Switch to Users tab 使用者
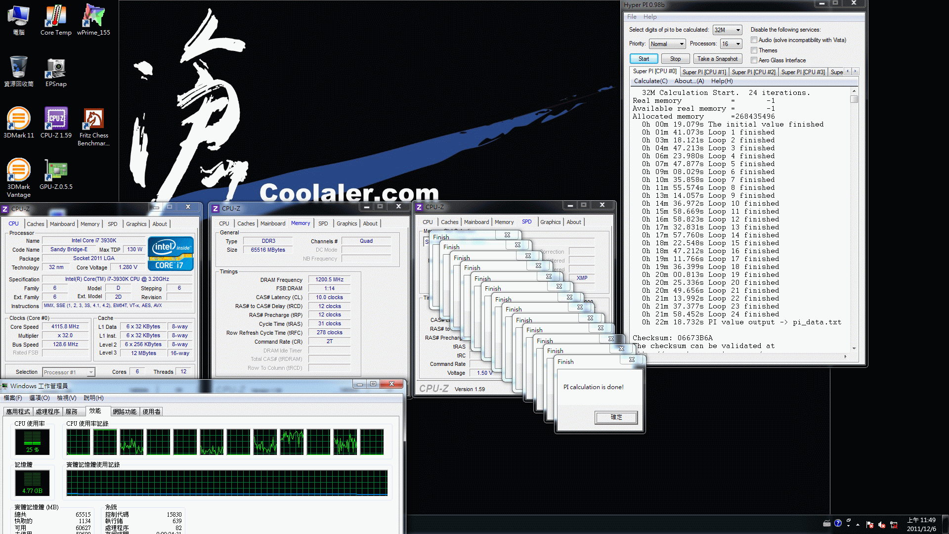Image resolution: width=949 pixels, height=534 pixels. 151,412
